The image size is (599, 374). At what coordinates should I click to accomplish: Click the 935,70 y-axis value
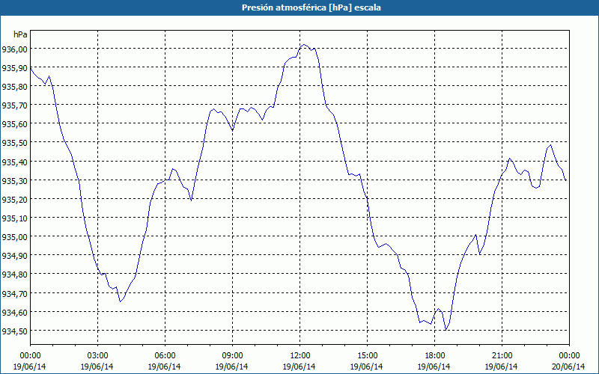(x=14, y=105)
